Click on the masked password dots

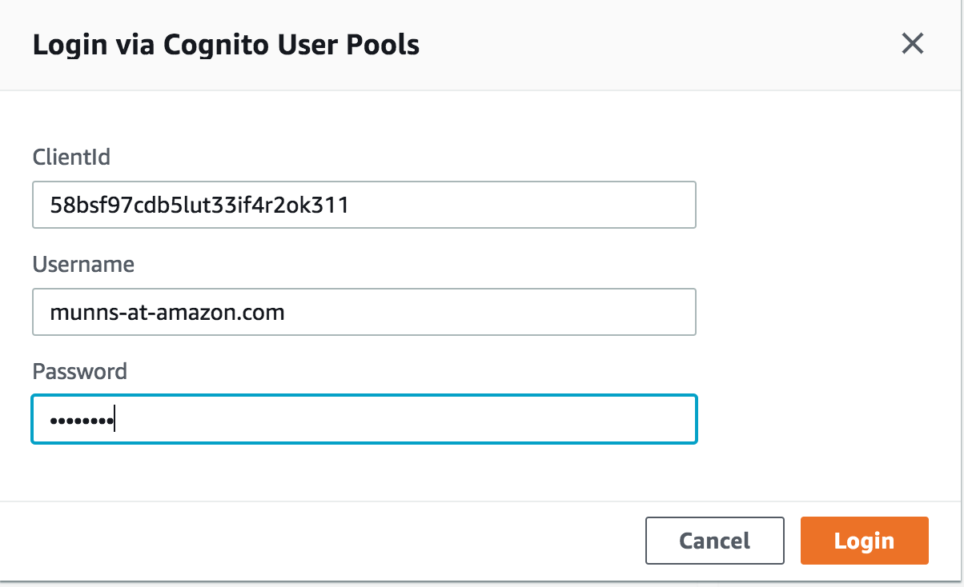tap(80, 420)
